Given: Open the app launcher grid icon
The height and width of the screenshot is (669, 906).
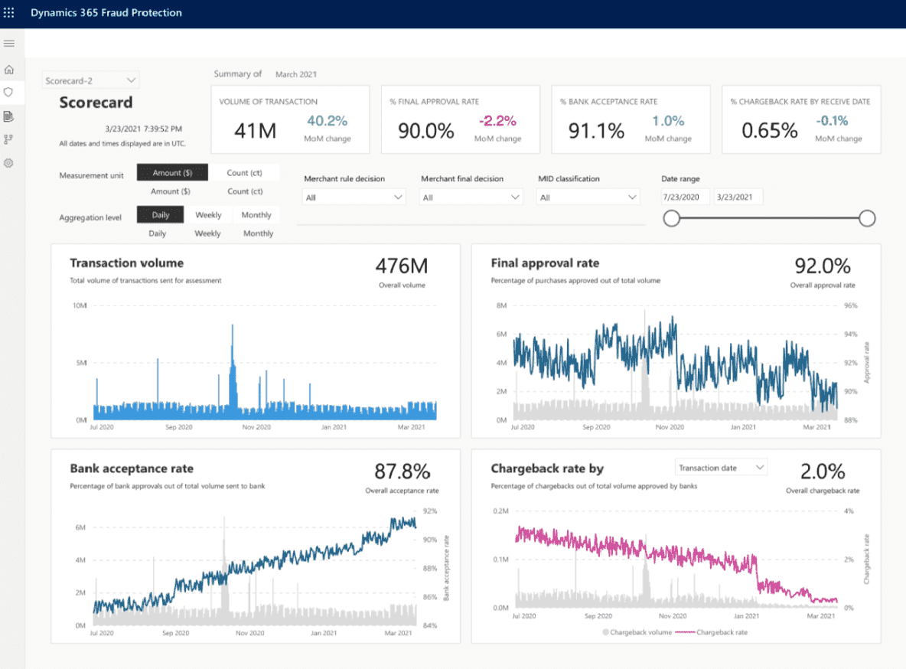Looking at the screenshot, I should (8, 12).
